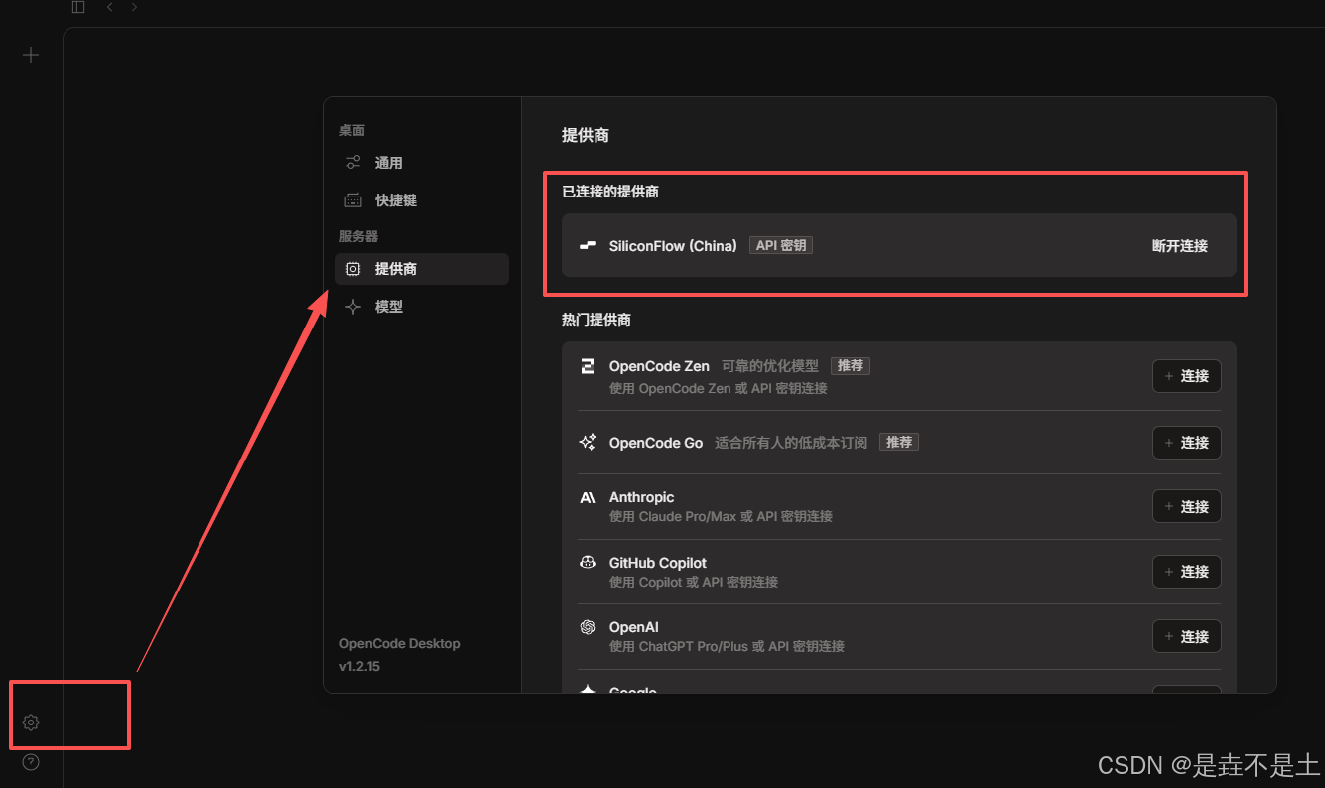
Task: Click OpenCode Desktop version label
Action: [400, 643]
